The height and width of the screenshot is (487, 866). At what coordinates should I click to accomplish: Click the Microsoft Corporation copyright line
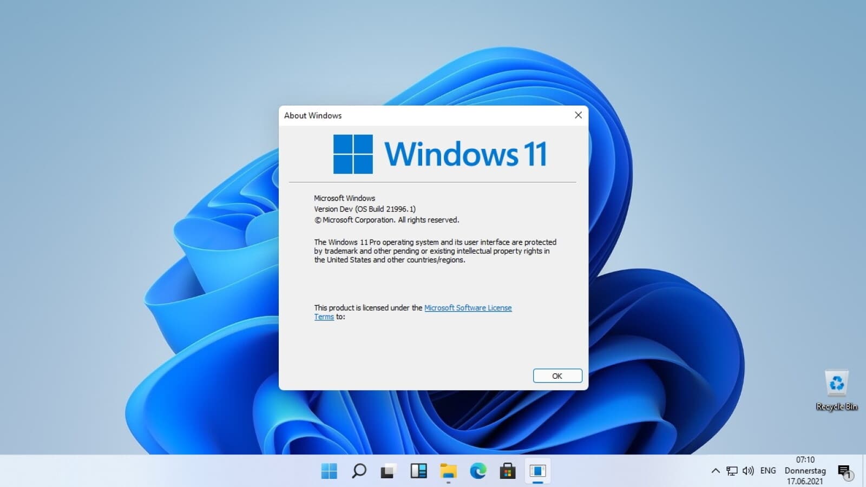386,220
